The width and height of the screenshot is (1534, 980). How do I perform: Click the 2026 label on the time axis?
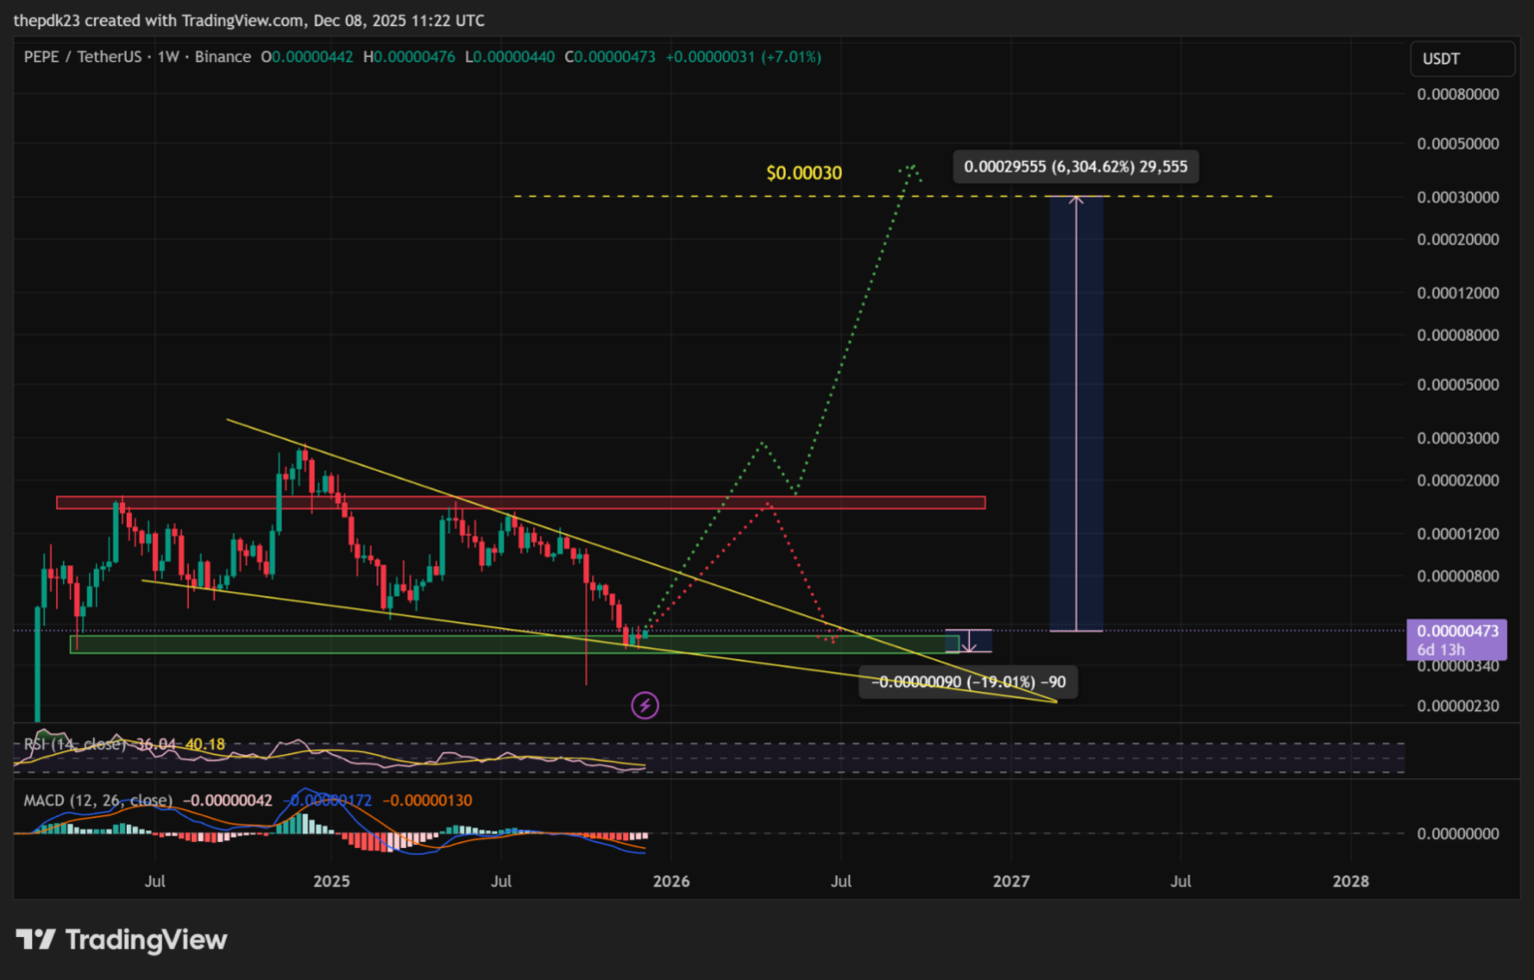pyautogui.click(x=671, y=881)
